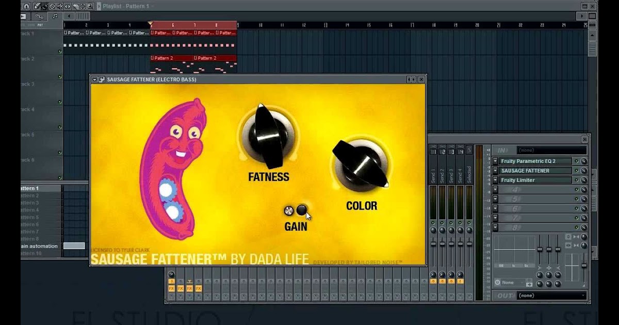Open slot menu for SAUSAGE FATTENER effect
This screenshot has width=619, height=325.
[496, 170]
